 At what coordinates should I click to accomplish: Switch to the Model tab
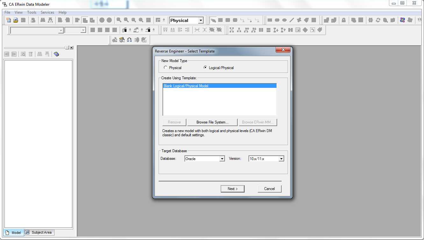tap(14, 233)
